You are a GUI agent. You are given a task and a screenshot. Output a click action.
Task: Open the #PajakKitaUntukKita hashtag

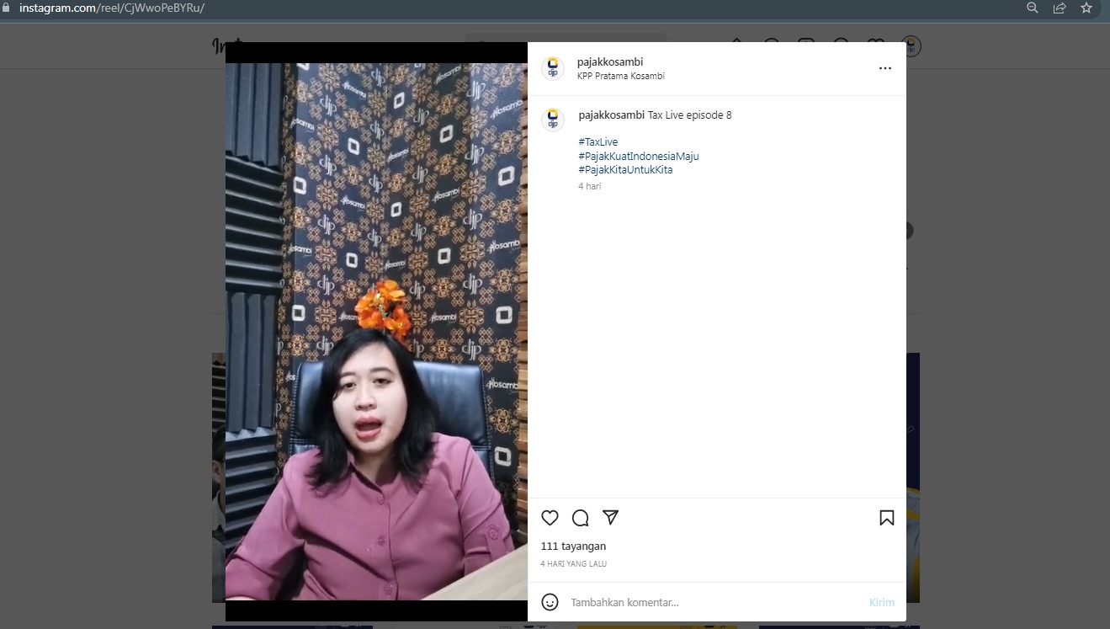point(624,169)
